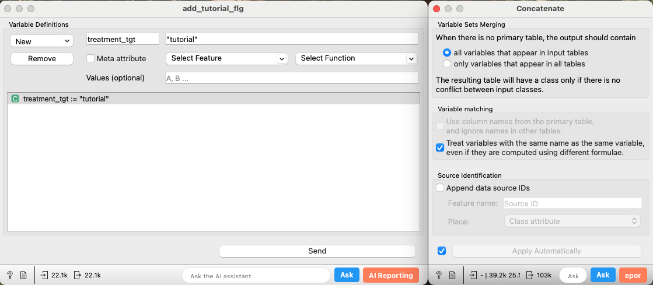Click the Values (optional) input field

coord(292,78)
